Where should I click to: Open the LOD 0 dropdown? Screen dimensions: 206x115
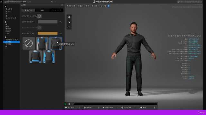95,6
